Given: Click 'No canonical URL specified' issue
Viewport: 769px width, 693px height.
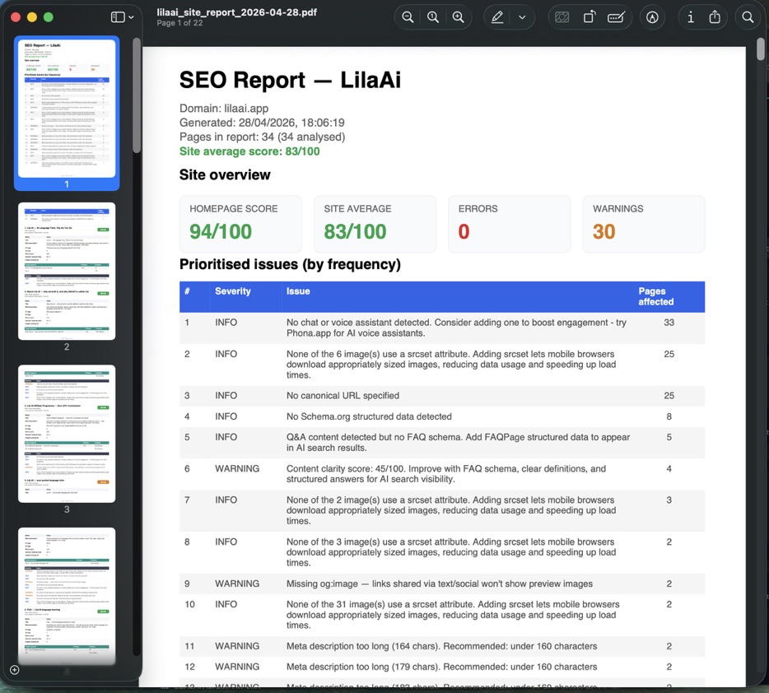Looking at the screenshot, I should (343, 396).
